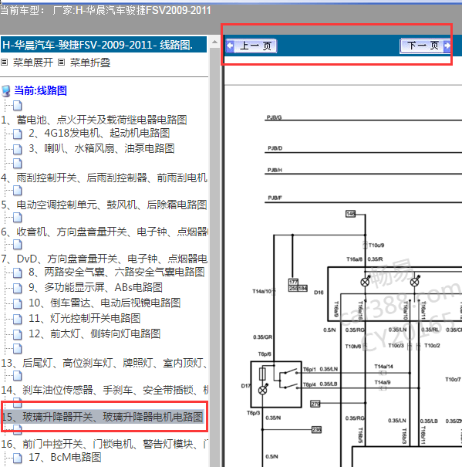The width and height of the screenshot is (462, 467).
Task: Open item 6 收音机、方向盘音量开关 diagram
Action: click(104, 232)
